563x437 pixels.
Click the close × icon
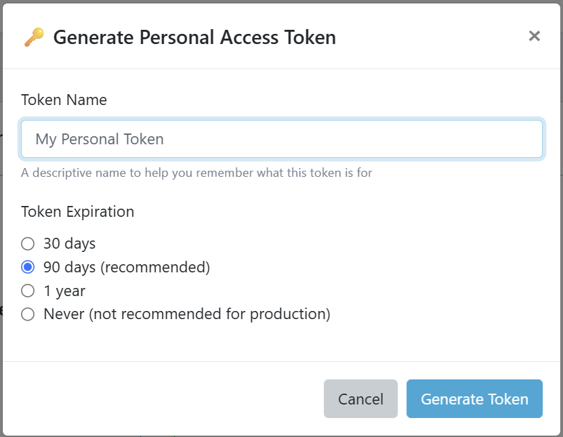(x=535, y=36)
